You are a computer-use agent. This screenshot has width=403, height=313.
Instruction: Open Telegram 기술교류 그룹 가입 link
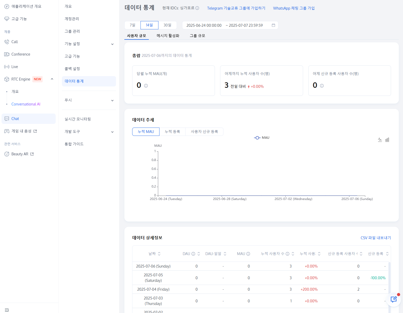click(x=236, y=8)
